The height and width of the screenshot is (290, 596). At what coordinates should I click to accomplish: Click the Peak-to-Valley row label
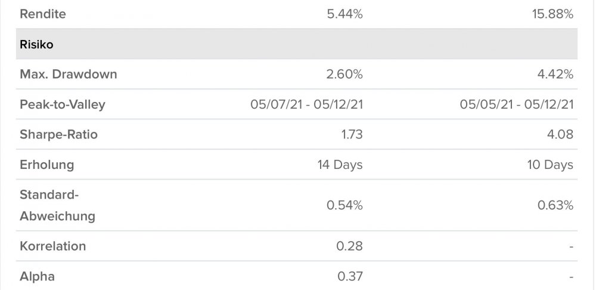[63, 104]
